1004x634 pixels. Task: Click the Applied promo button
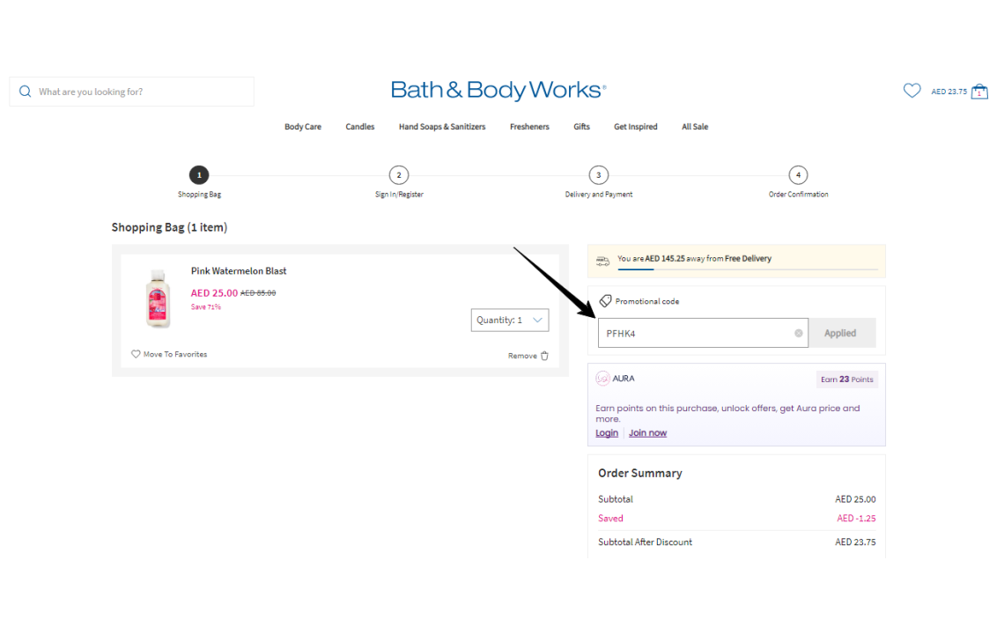841,333
